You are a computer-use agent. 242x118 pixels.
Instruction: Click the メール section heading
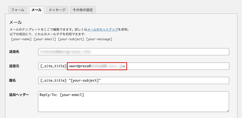point(16,22)
